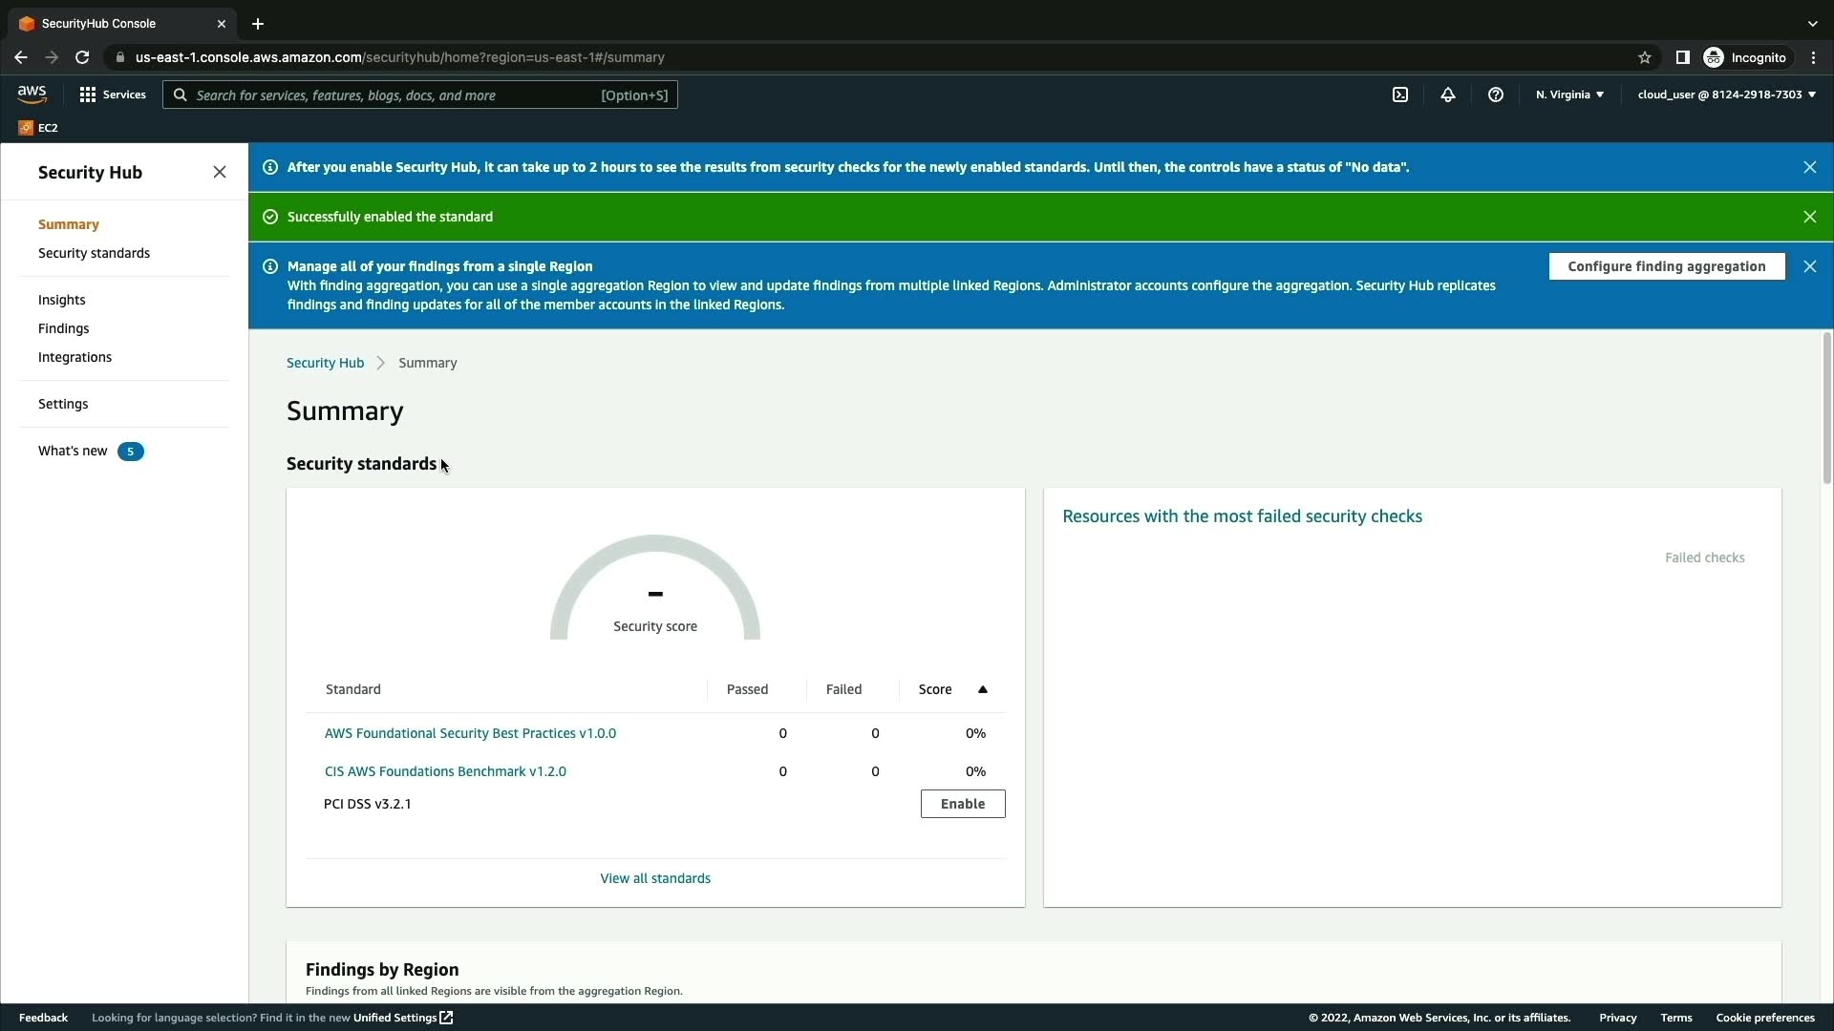Image resolution: width=1834 pixels, height=1031 pixels.
Task: Collapse the Security Hub sidebar
Action: click(x=220, y=172)
